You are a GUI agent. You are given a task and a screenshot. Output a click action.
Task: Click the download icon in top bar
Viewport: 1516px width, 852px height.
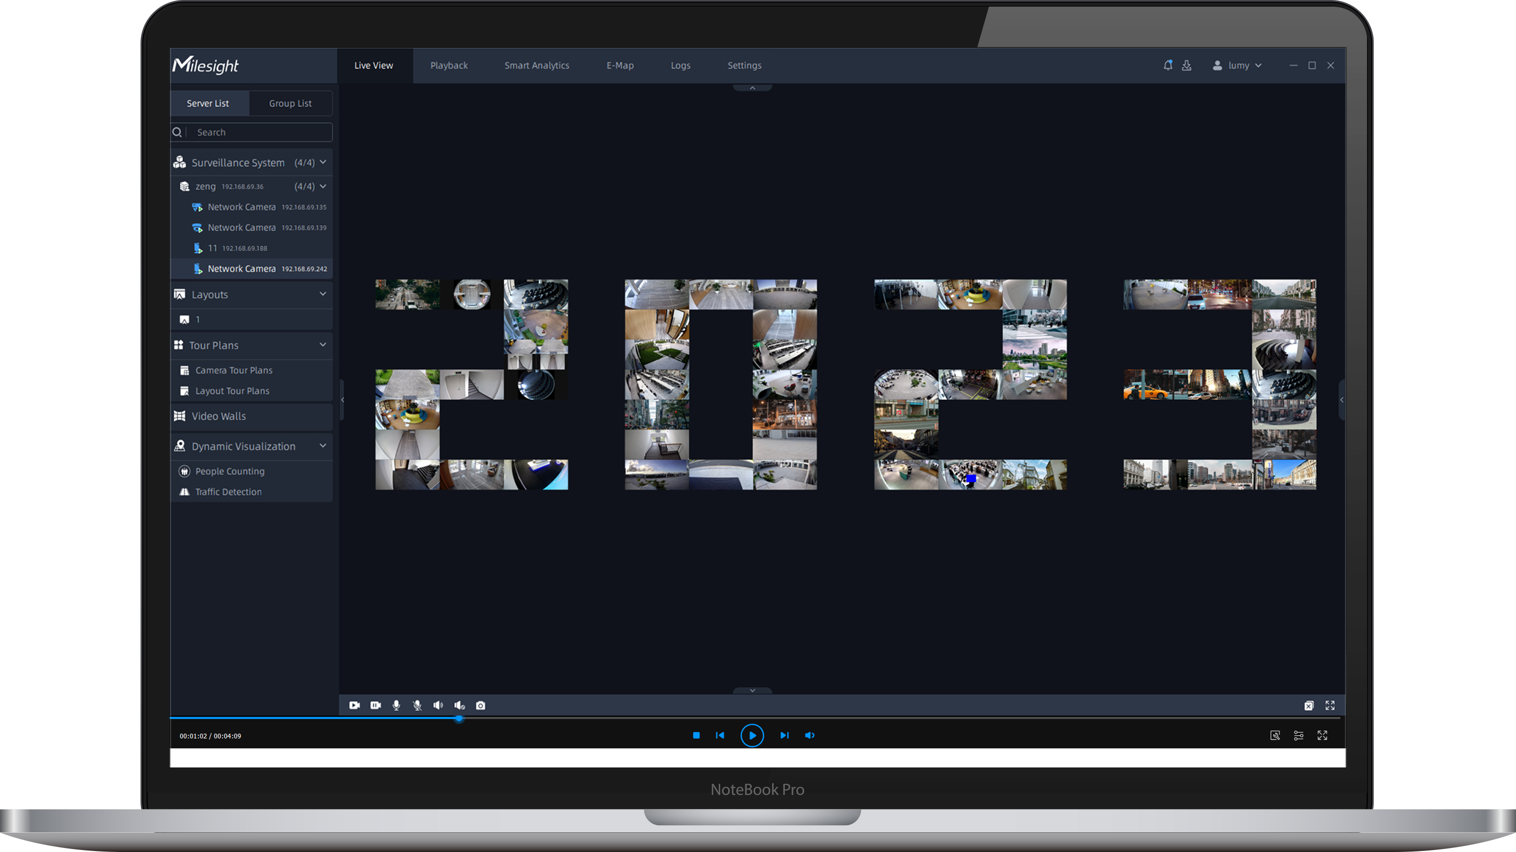click(x=1187, y=65)
